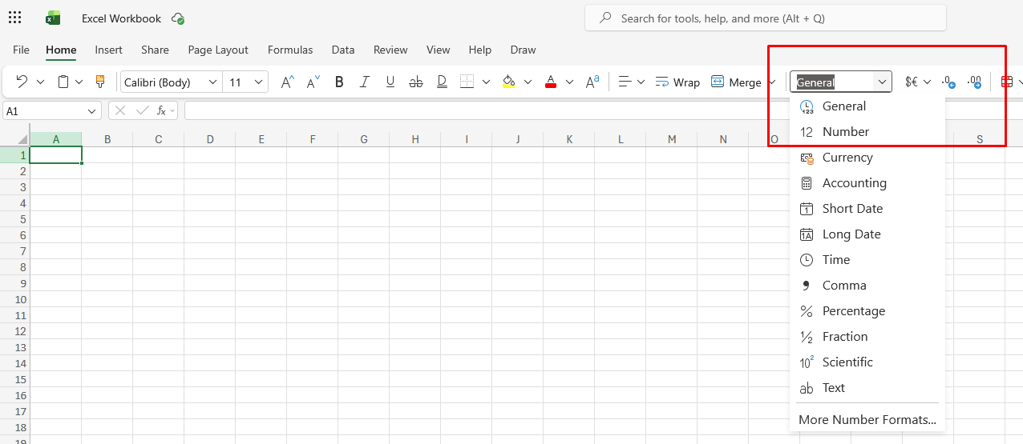Click the green Excel logo icon
Screen dimensions: 1023x444
click(53, 18)
